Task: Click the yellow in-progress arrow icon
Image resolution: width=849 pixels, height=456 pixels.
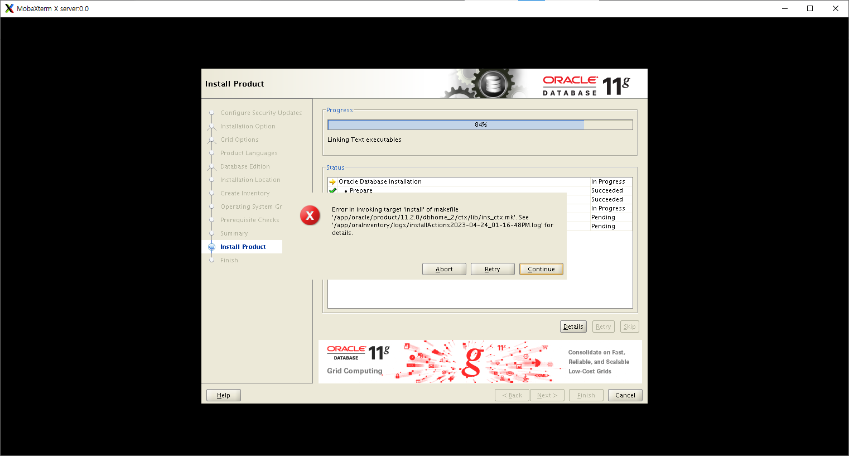Action: 332,182
